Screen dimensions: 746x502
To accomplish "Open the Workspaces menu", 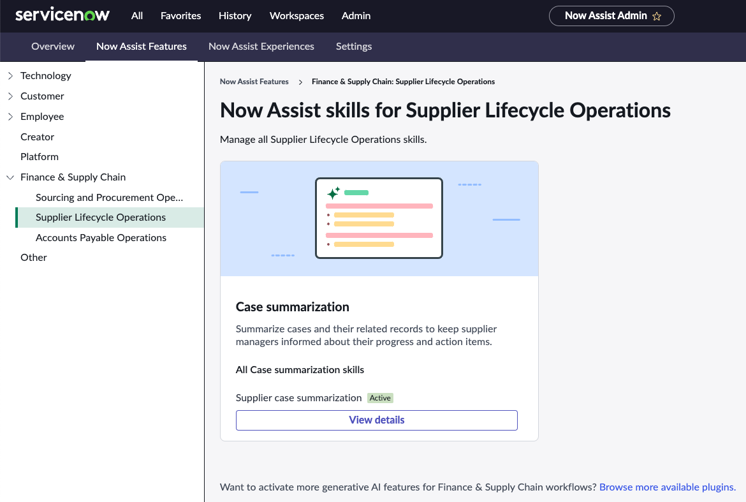I will pos(297,16).
